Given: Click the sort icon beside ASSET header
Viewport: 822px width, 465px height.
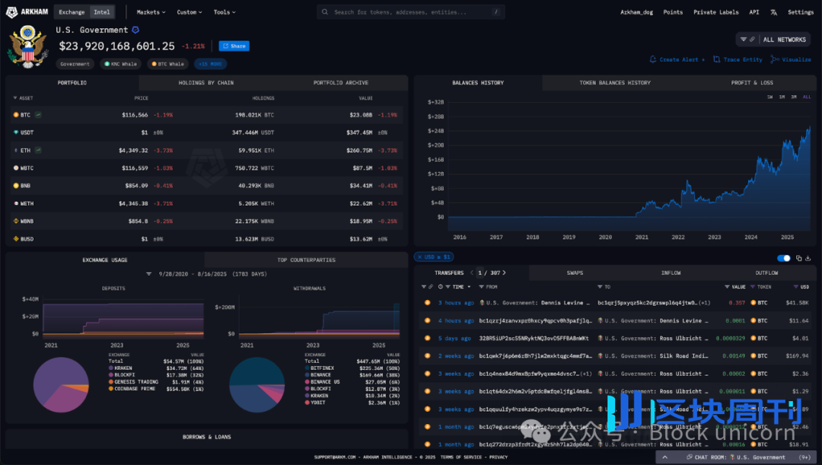Looking at the screenshot, I should (14, 98).
